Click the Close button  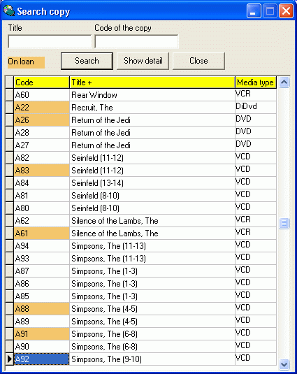[x=198, y=61]
